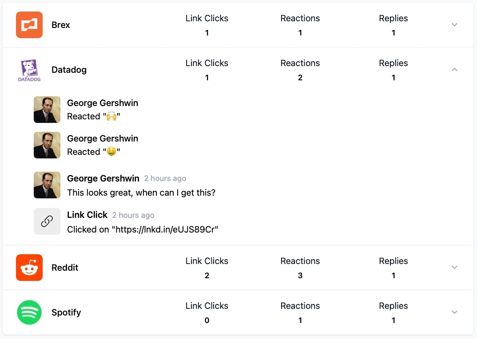Select the Reddit company name
This screenshot has width=477, height=339.
65,268
